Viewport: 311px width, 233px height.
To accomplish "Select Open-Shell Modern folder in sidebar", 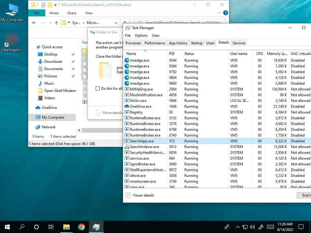I will tap(57, 91).
